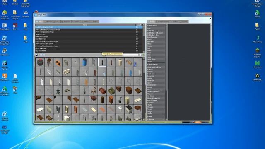Open the Tools tab

(151, 22)
